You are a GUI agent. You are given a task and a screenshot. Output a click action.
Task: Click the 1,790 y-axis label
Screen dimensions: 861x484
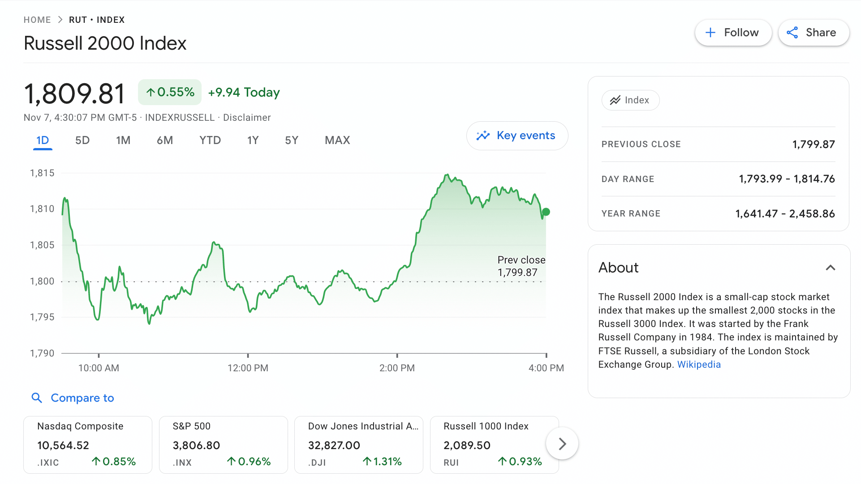42,353
